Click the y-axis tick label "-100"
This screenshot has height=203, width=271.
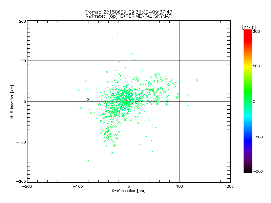point(21,142)
